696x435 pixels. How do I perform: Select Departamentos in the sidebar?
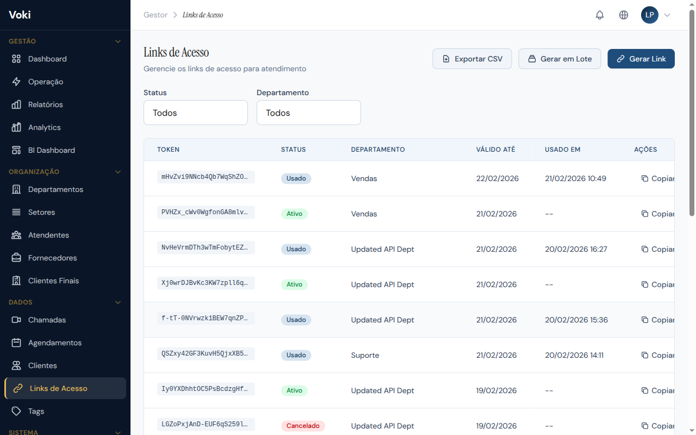point(54,189)
